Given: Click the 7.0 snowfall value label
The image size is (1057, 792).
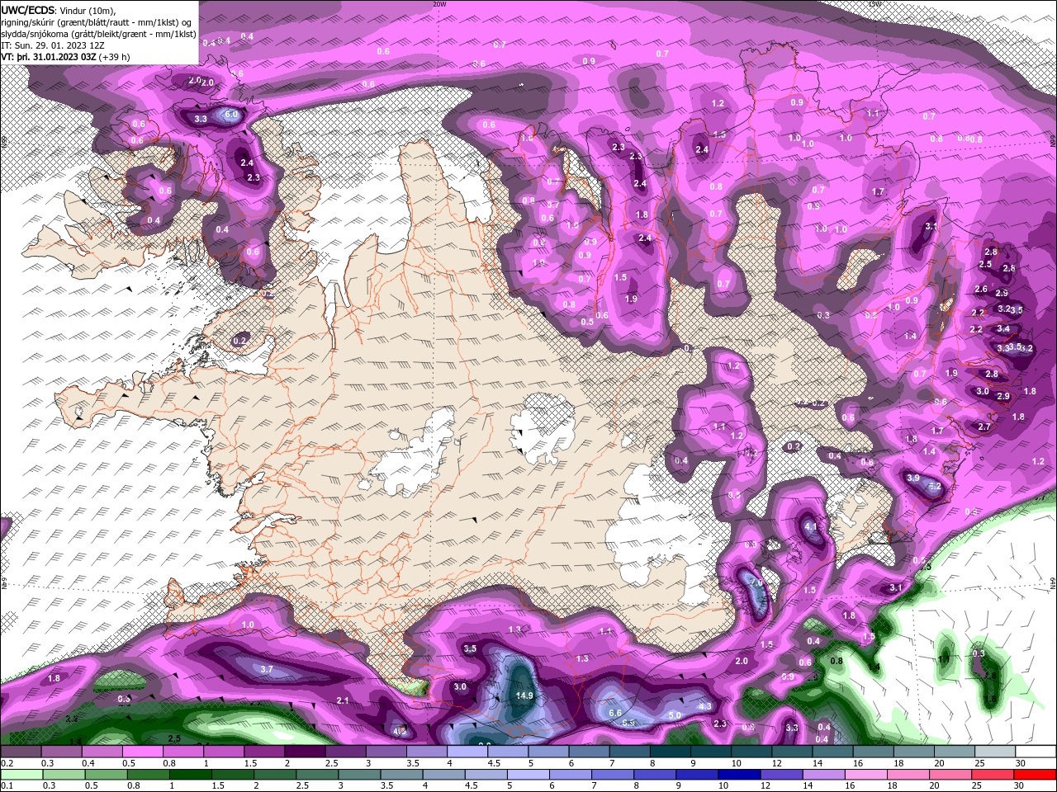Looking at the screenshot, I should pos(756,582).
